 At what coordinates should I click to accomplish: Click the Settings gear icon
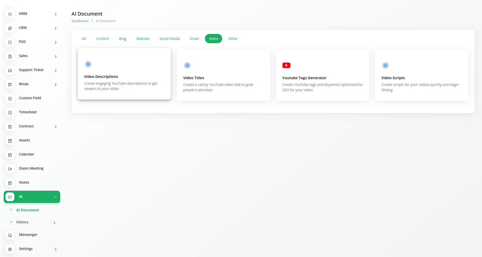(x=10, y=249)
